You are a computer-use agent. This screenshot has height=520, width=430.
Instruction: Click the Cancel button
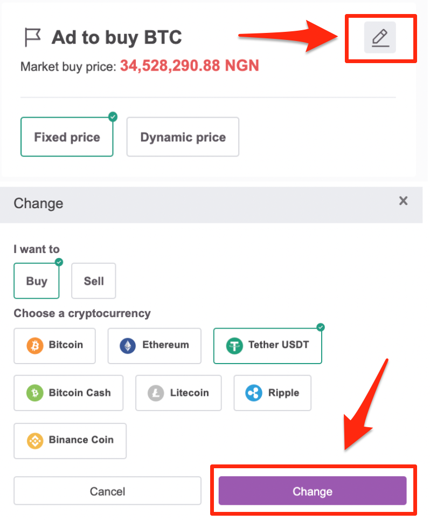point(107,491)
